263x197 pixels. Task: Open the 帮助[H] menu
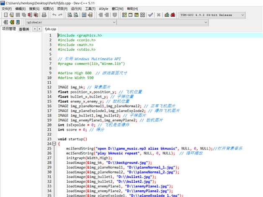point(132,9)
